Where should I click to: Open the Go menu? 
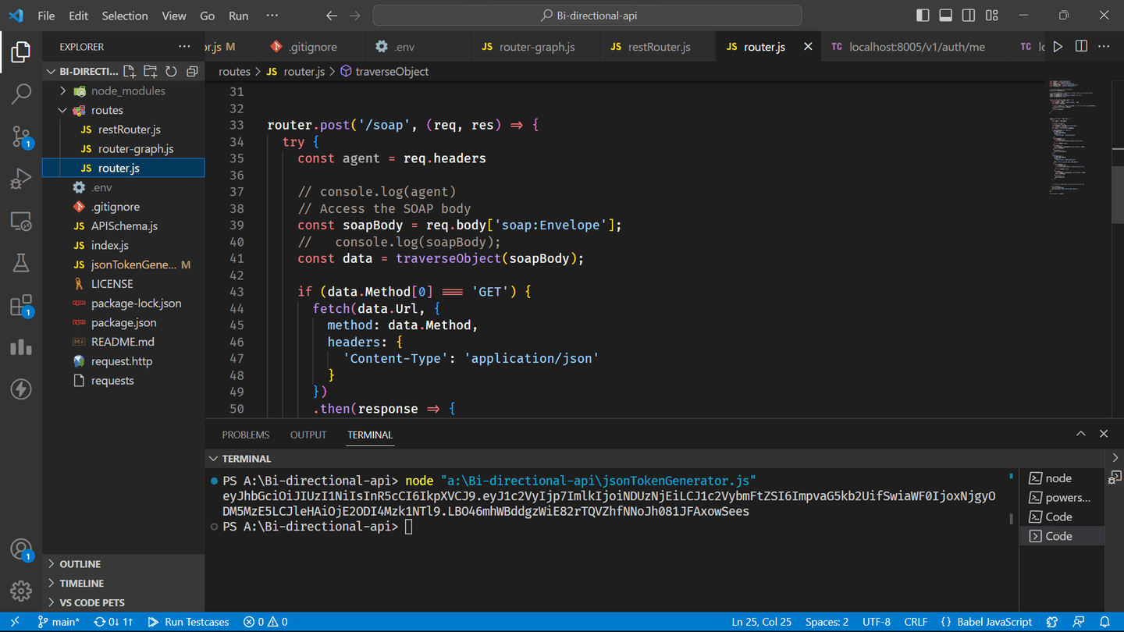click(207, 16)
